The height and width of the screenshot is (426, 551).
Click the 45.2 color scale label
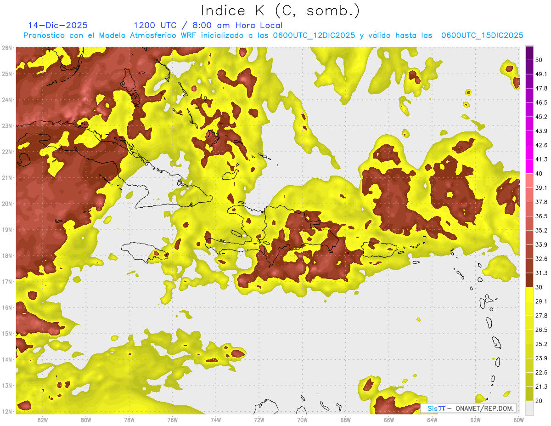[541, 117]
